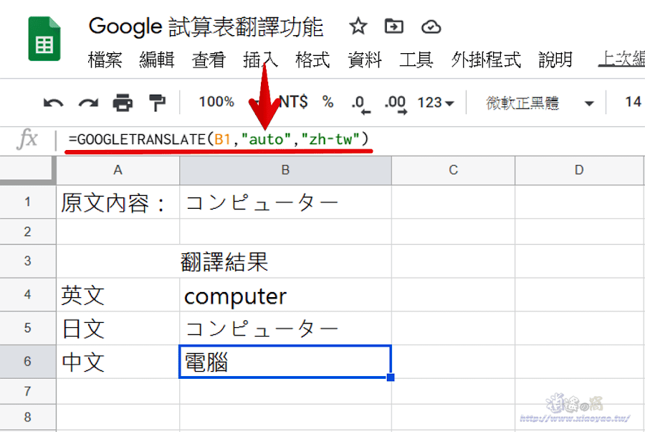
Task: Open the 查看 menu
Action: (209, 60)
